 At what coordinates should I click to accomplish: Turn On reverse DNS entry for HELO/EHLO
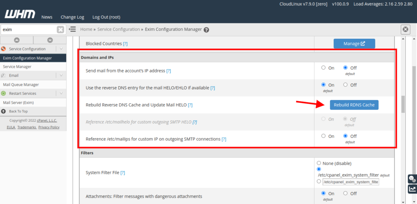pyautogui.click(x=324, y=85)
